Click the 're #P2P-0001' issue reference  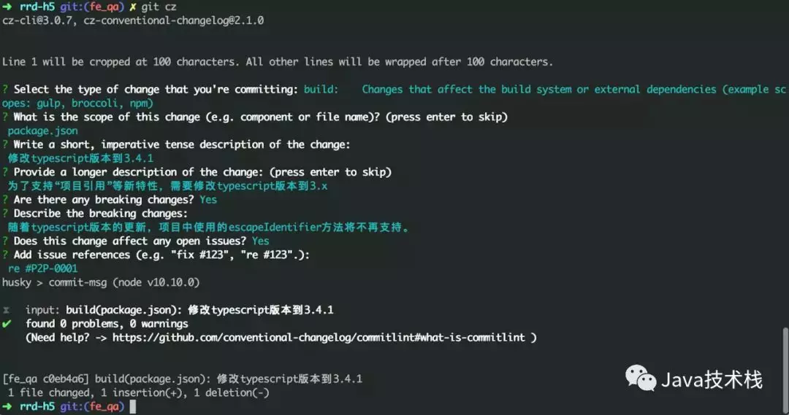42,268
